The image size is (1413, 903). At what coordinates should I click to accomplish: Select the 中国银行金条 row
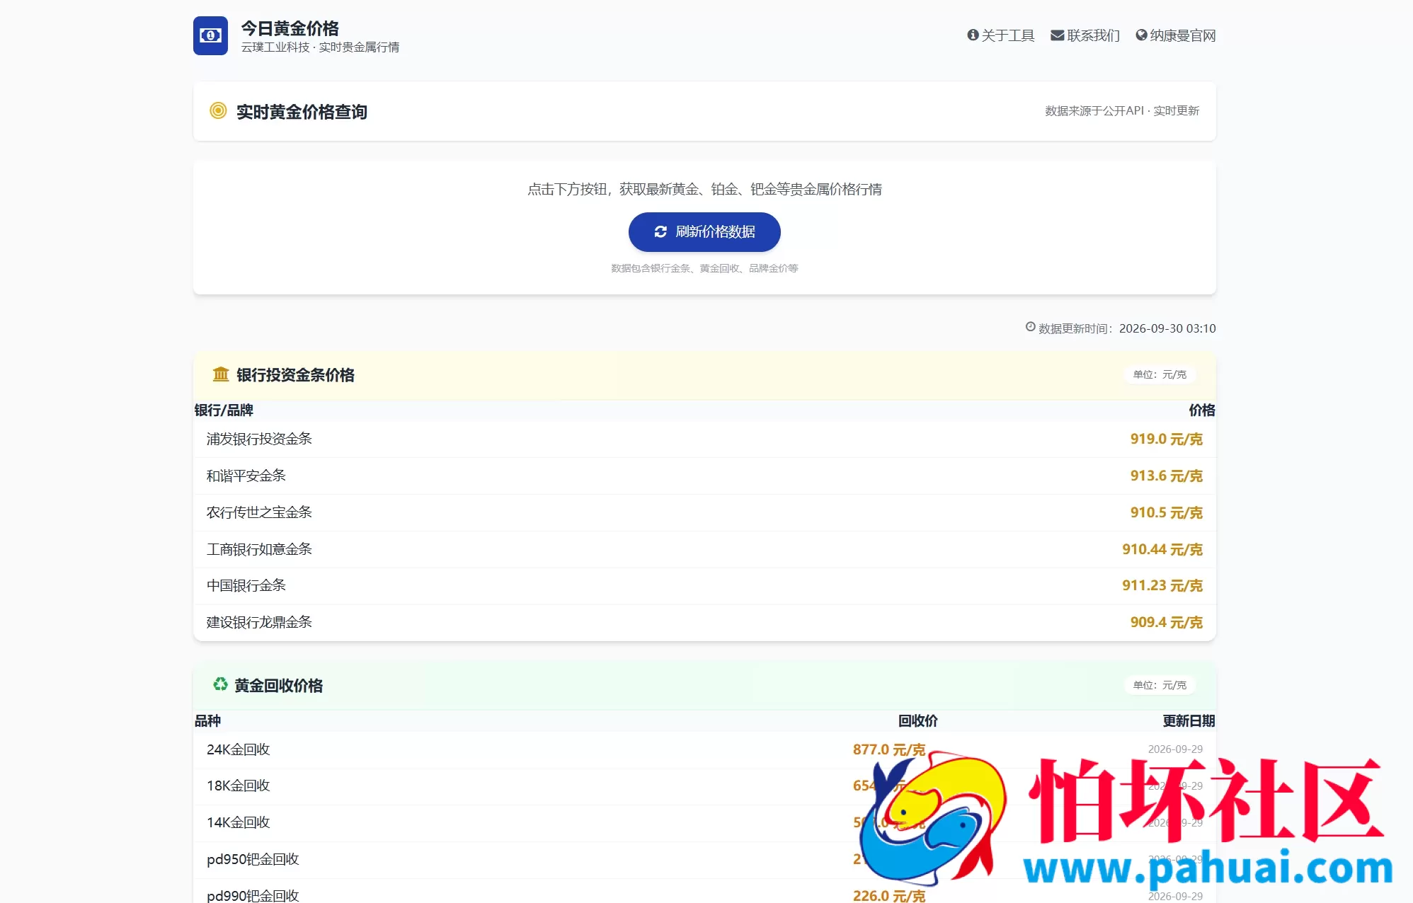pyautogui.click(x=704, y=586)
